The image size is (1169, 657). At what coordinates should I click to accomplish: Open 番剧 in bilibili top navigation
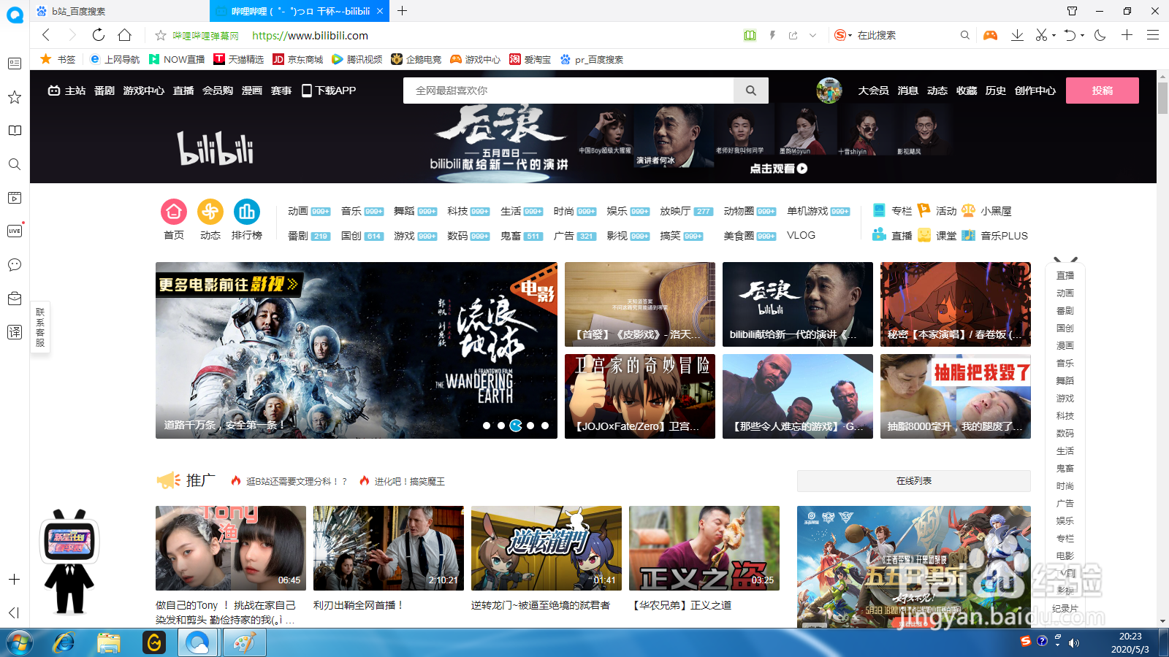pyautogui.click(x=104, y=91)
